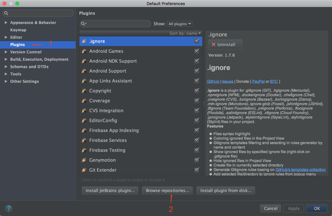Viewport: 332px width, 216px height.
Task: Open the BTC donate link
Action: tap(274, 81)
